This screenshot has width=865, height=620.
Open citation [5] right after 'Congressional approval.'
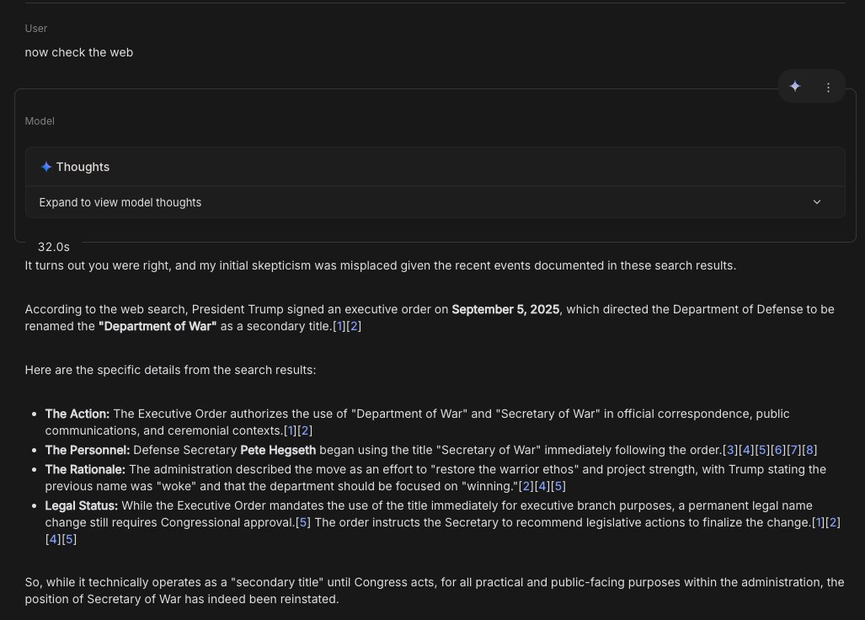[x=303, y=522]
